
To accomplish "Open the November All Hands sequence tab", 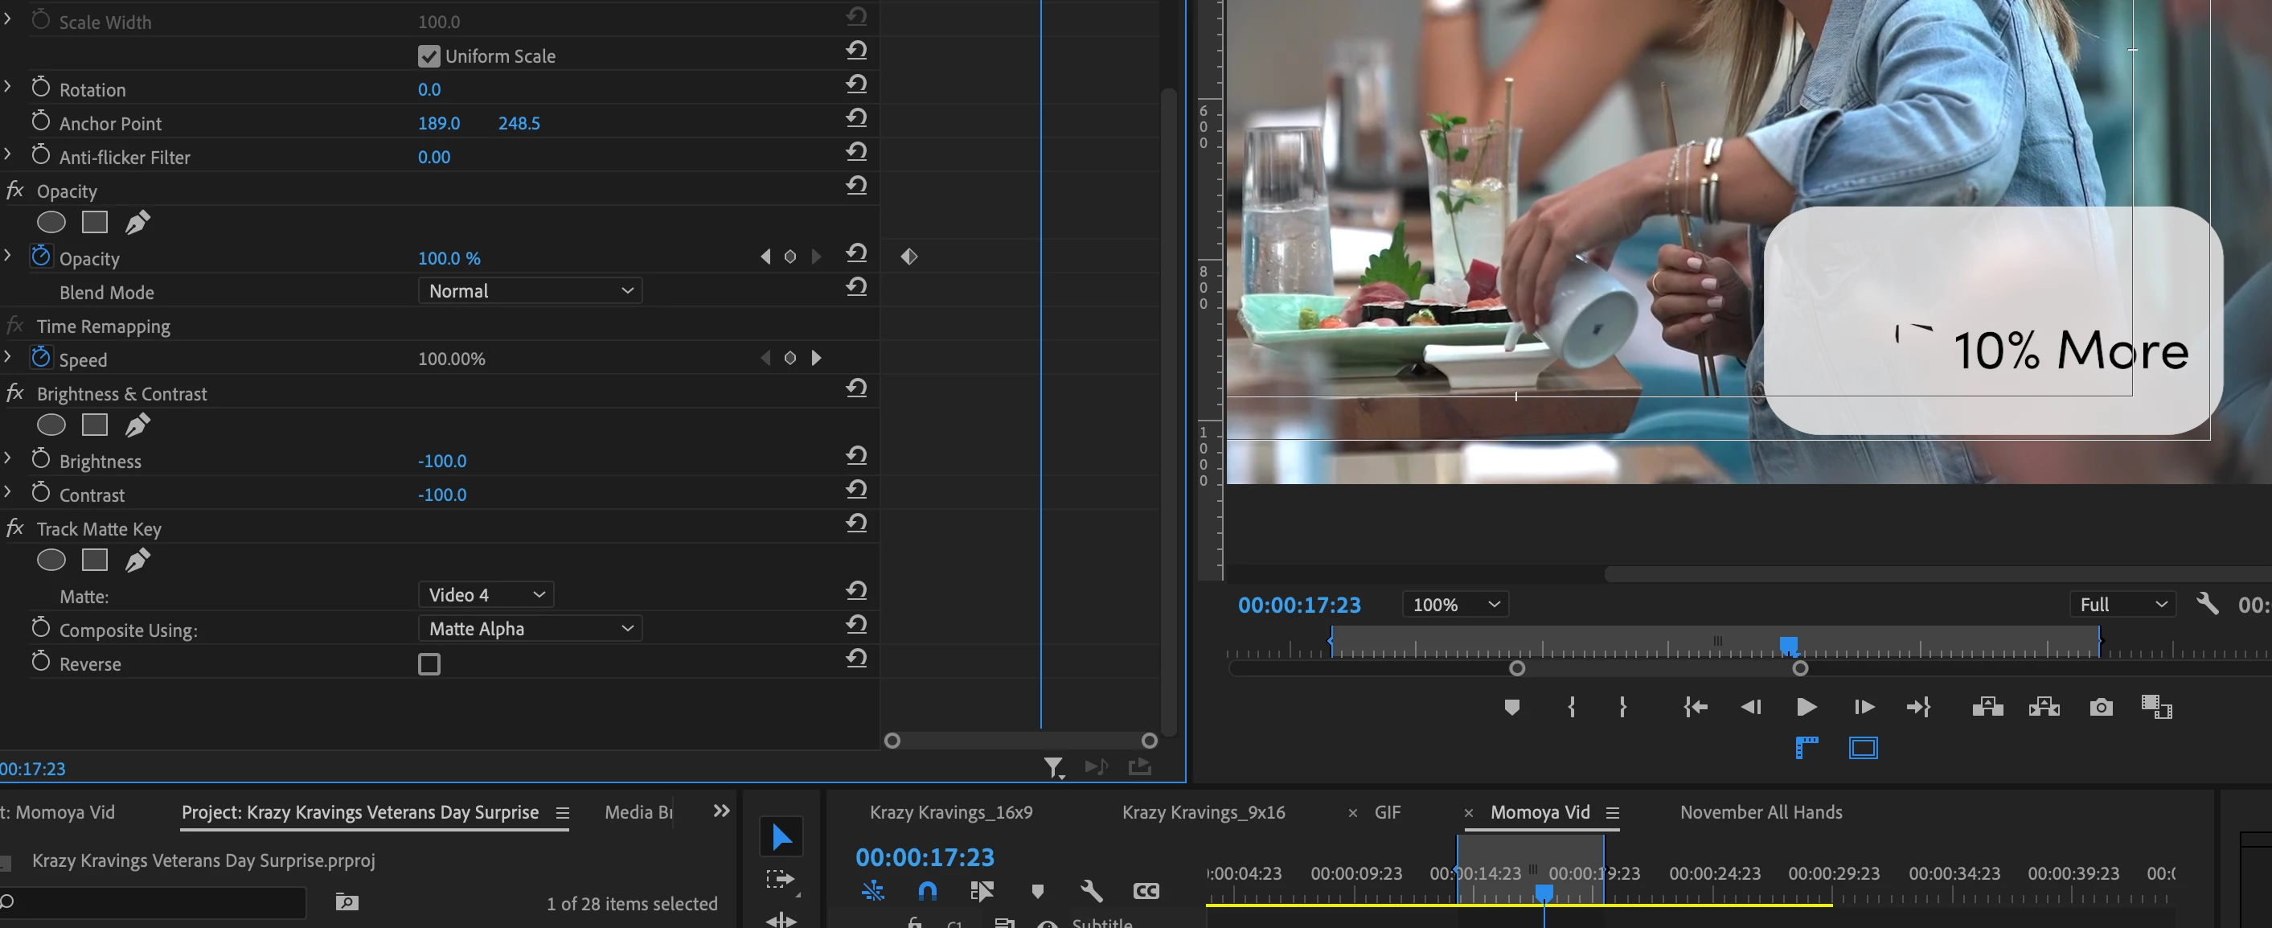I will tap(1761, 812).
